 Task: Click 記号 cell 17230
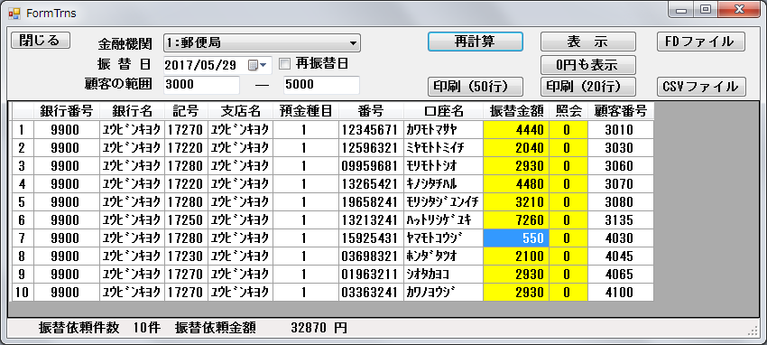186,256
